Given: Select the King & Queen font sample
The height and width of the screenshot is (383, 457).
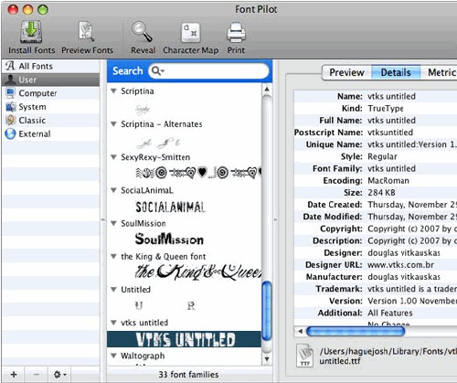Looking at the screenshot, I should [x=198, y=271].
